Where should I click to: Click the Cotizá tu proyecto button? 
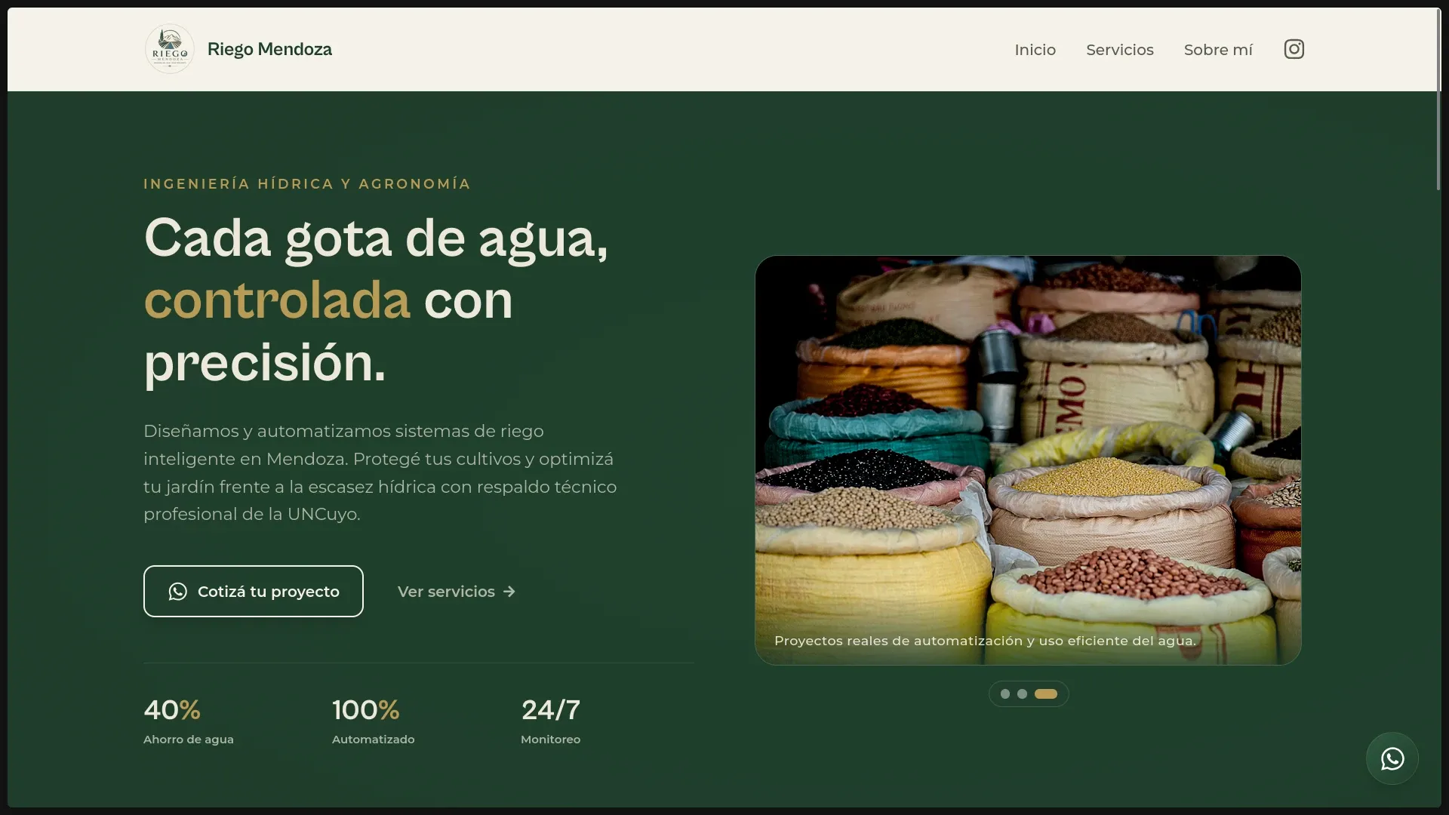[x=254, y=591]
